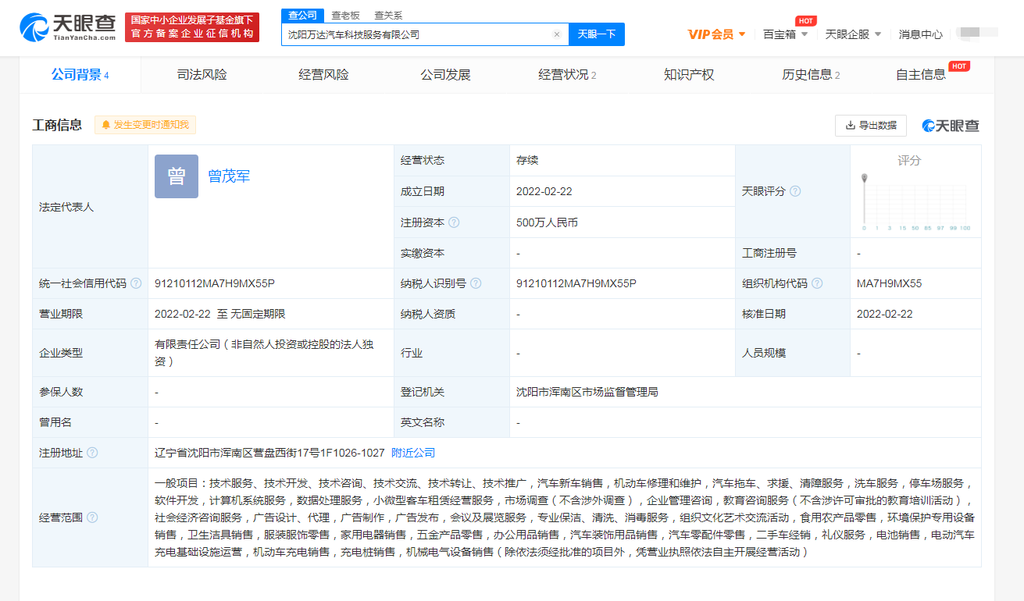This screenshot has height=601, width=1024.
Task: Clear the search box with the X icon
Action: click(556, 34)
